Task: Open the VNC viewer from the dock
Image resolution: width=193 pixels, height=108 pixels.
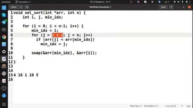Action: [4, 8]
